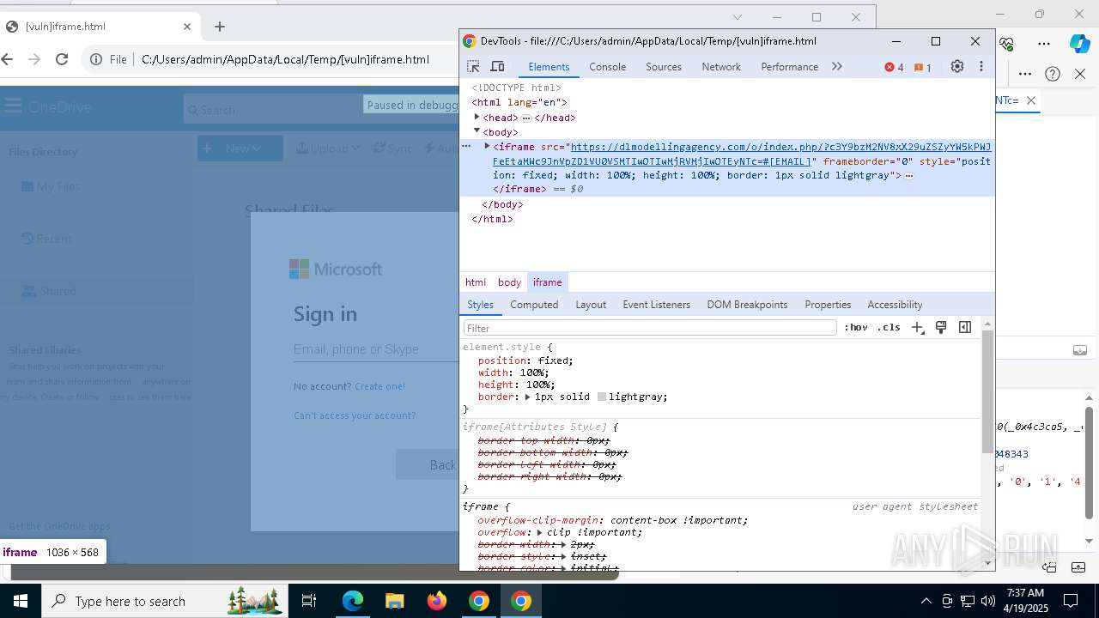Select the 'width: 100%' declaration
1099x618 pixels.
click(x=513, y=373)
